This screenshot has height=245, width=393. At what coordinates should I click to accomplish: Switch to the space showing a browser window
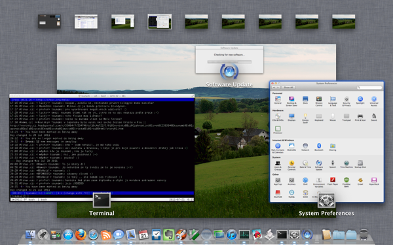point(86,22)
